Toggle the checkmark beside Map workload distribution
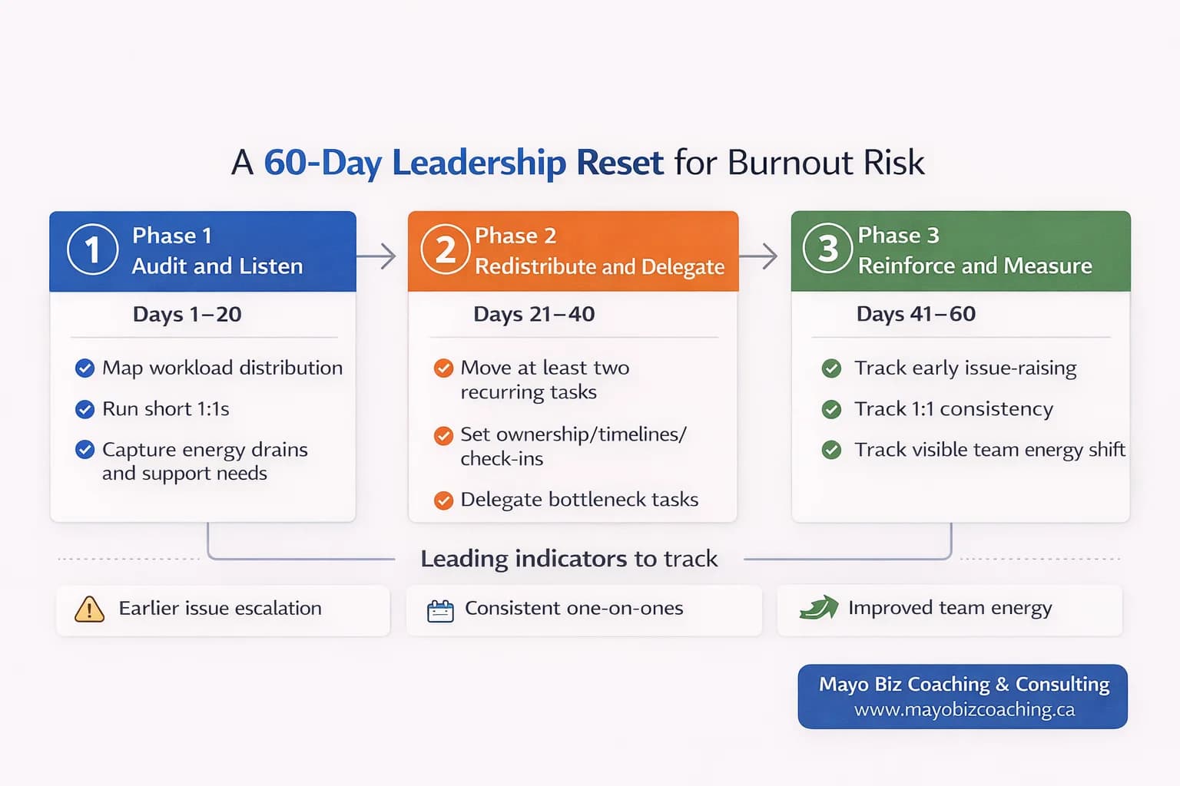1180x786 pixels. click(85, 368)
